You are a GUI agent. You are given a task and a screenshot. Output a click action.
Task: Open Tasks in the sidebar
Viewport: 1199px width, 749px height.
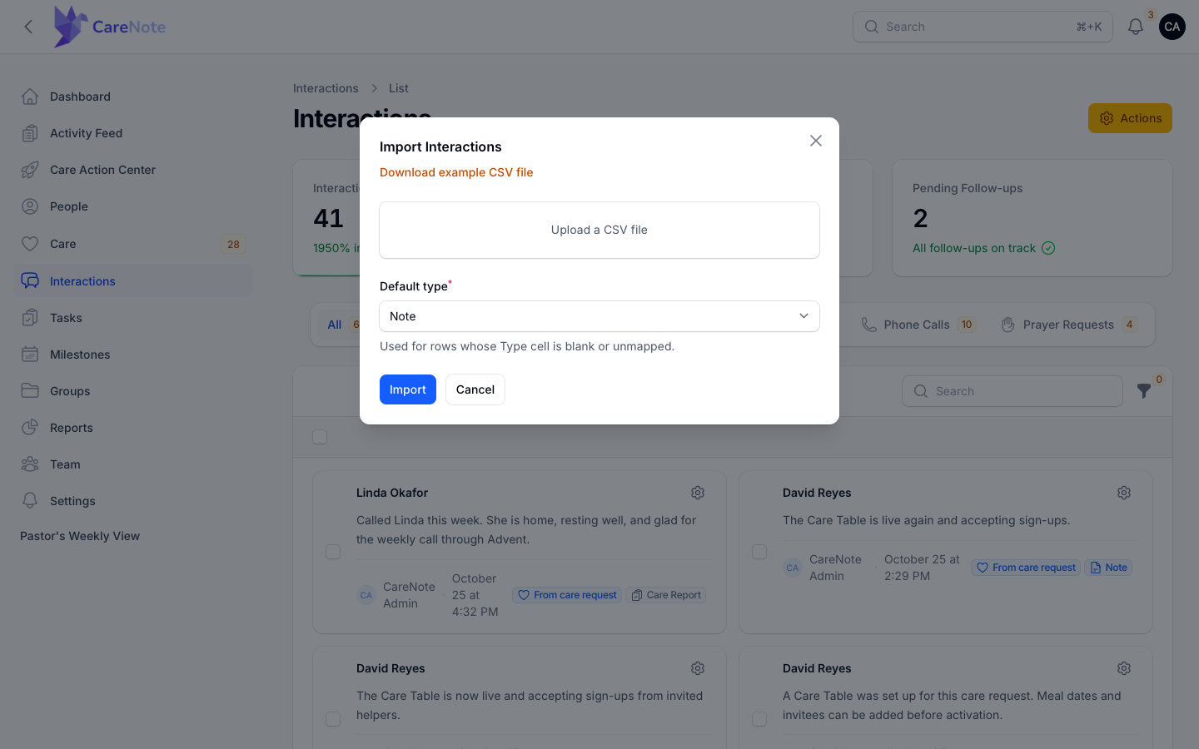pos(133,318)
